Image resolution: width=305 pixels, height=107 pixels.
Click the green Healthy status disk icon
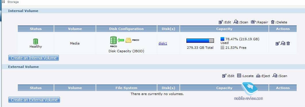35,41
